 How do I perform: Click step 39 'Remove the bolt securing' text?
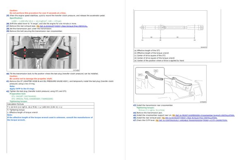tap(36, 31)
